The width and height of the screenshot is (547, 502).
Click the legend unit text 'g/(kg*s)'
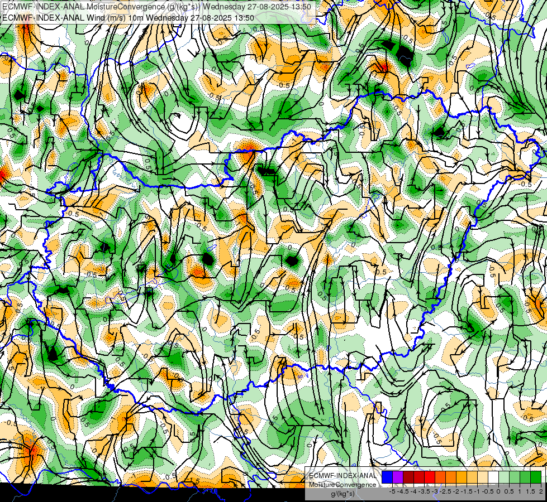point(343,494)
